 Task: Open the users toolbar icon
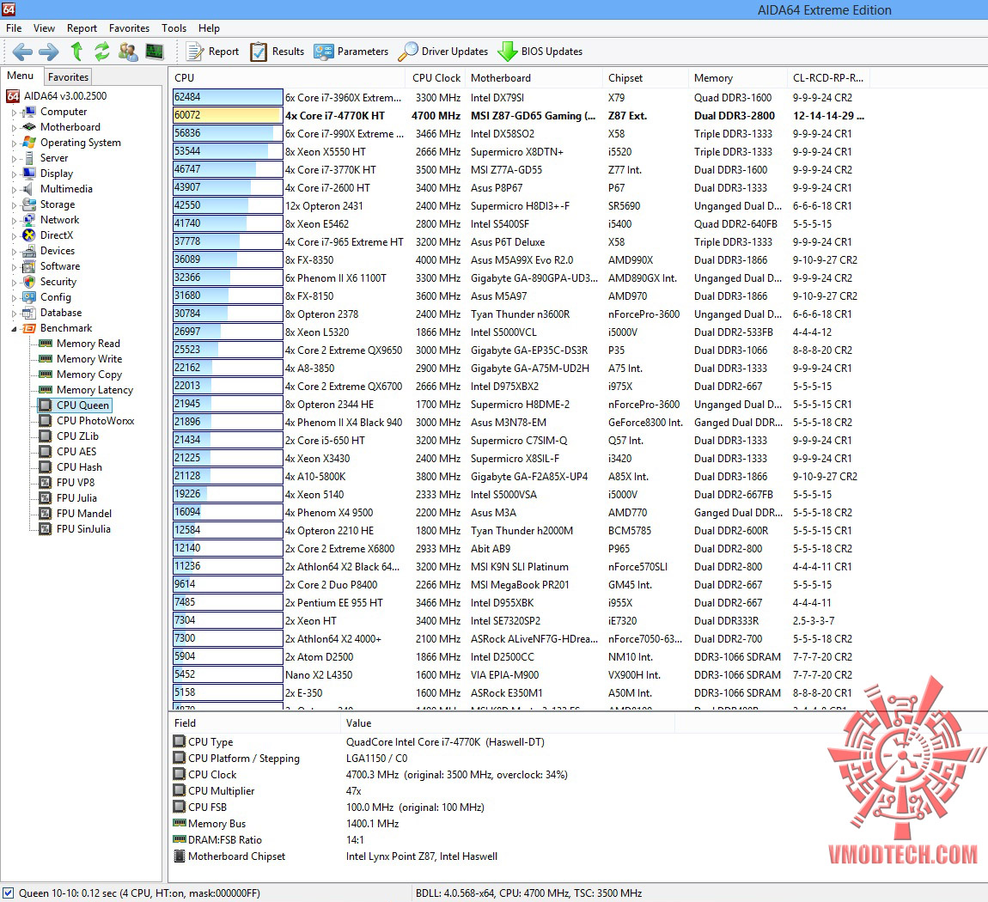tap(128, 52)
